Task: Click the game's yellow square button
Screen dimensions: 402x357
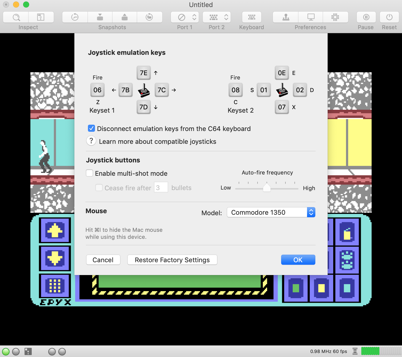Action: point(321,288)
